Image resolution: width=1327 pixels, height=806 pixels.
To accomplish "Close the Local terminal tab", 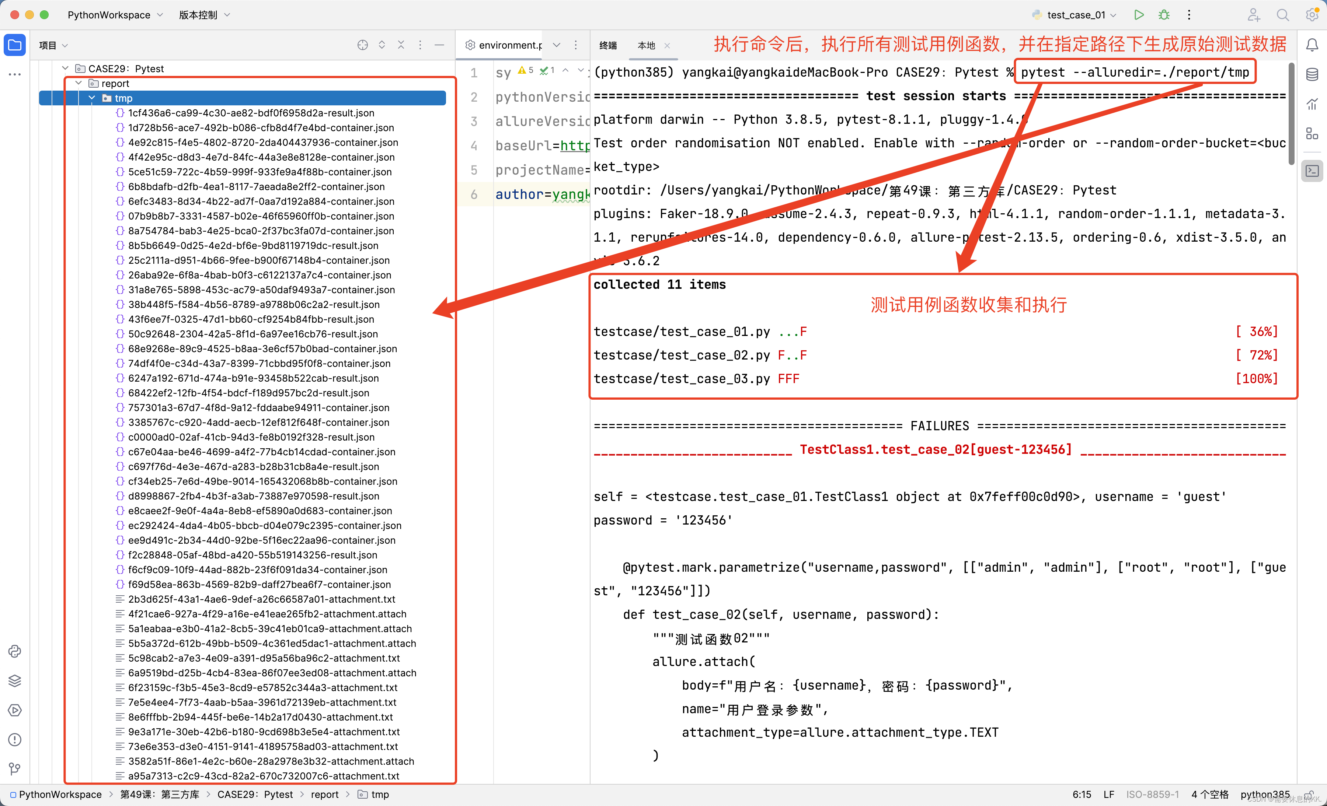I will [667, 46].
